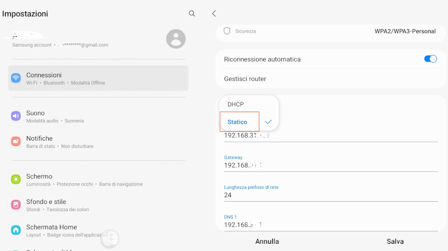This screenshot has width=448, height=251.
Task: Click the Sicurezza shield icon
Action: pos(227,31)
